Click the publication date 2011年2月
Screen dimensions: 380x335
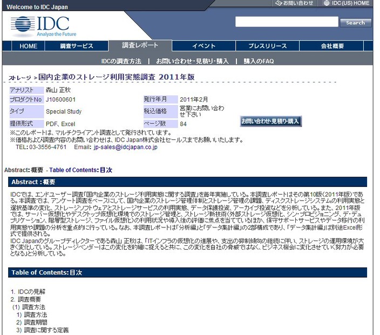[194, 99]
